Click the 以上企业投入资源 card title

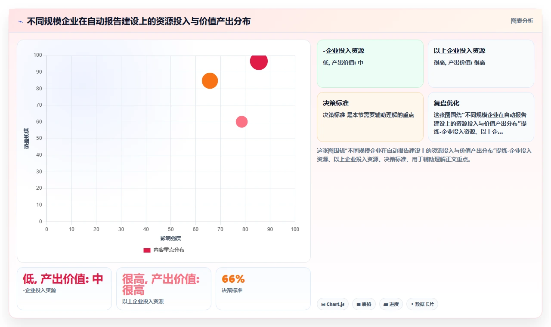click(x=459, y=51)
